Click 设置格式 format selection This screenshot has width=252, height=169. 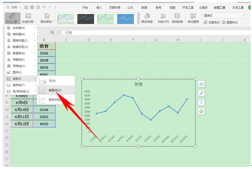(x=212, y=22)
